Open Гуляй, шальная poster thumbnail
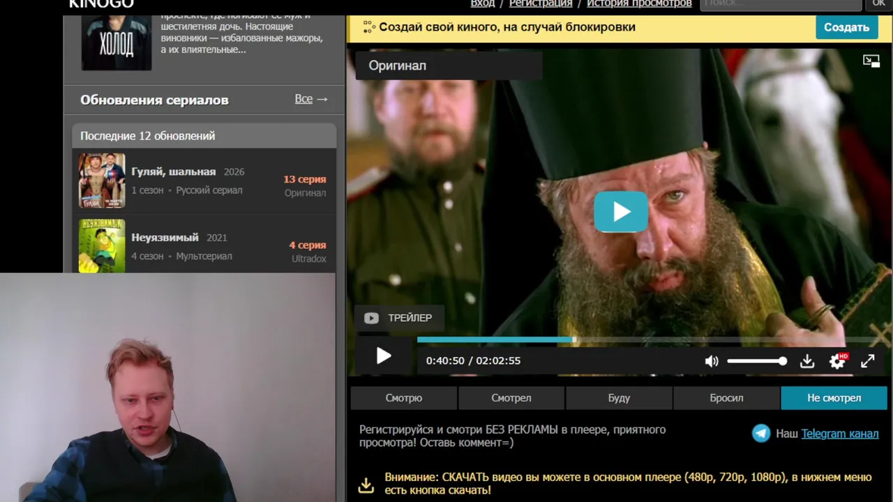This screenshot has height=502, width=893. coord(102,181)
